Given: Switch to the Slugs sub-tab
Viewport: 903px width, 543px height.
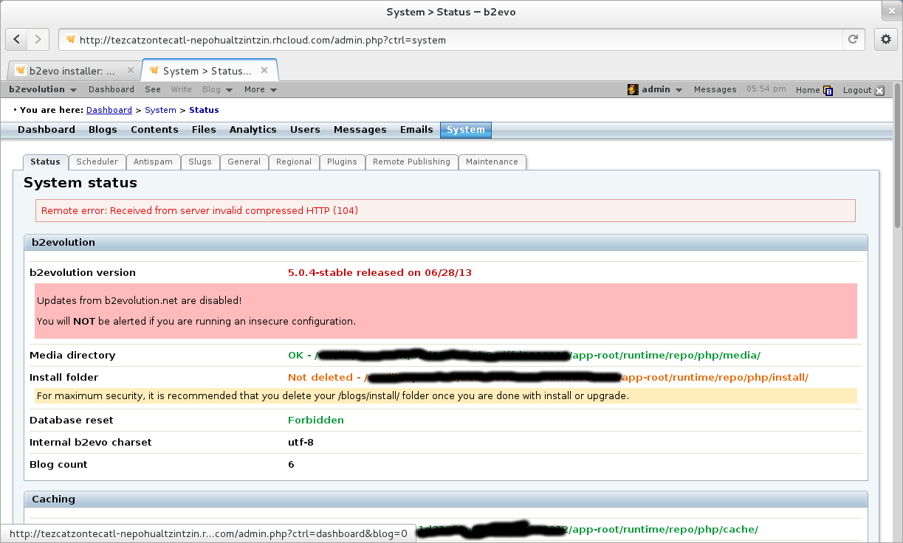Looking at the screenshot, I should click(x=200, y=162).
